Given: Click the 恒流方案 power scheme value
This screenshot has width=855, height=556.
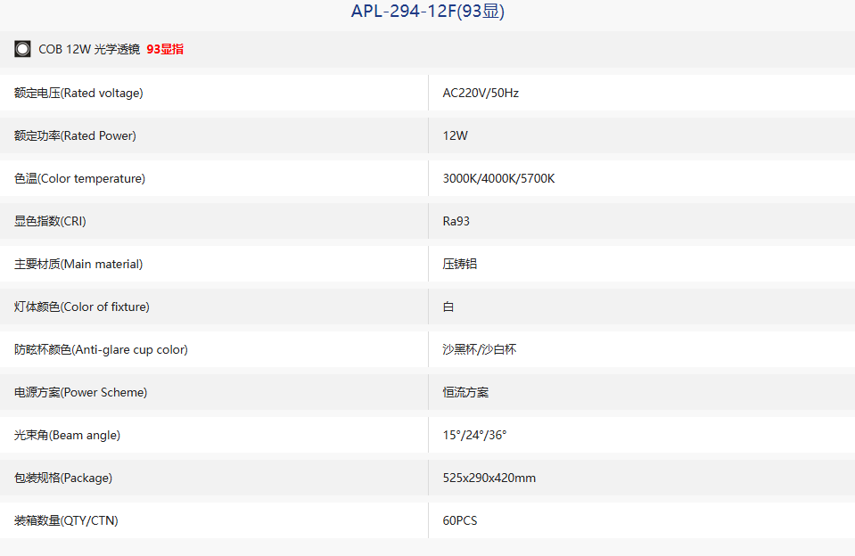Looking at the screenshot, I should [465, 392].
